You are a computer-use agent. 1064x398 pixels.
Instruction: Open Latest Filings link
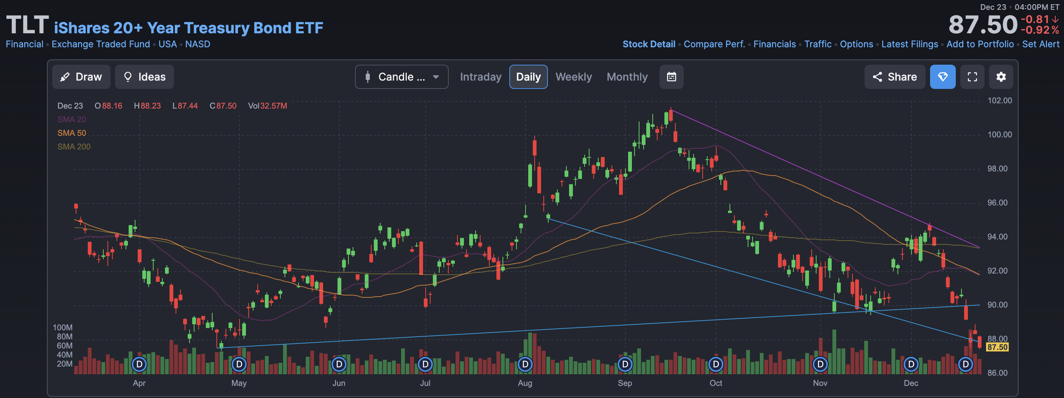(x=910, y=44)
